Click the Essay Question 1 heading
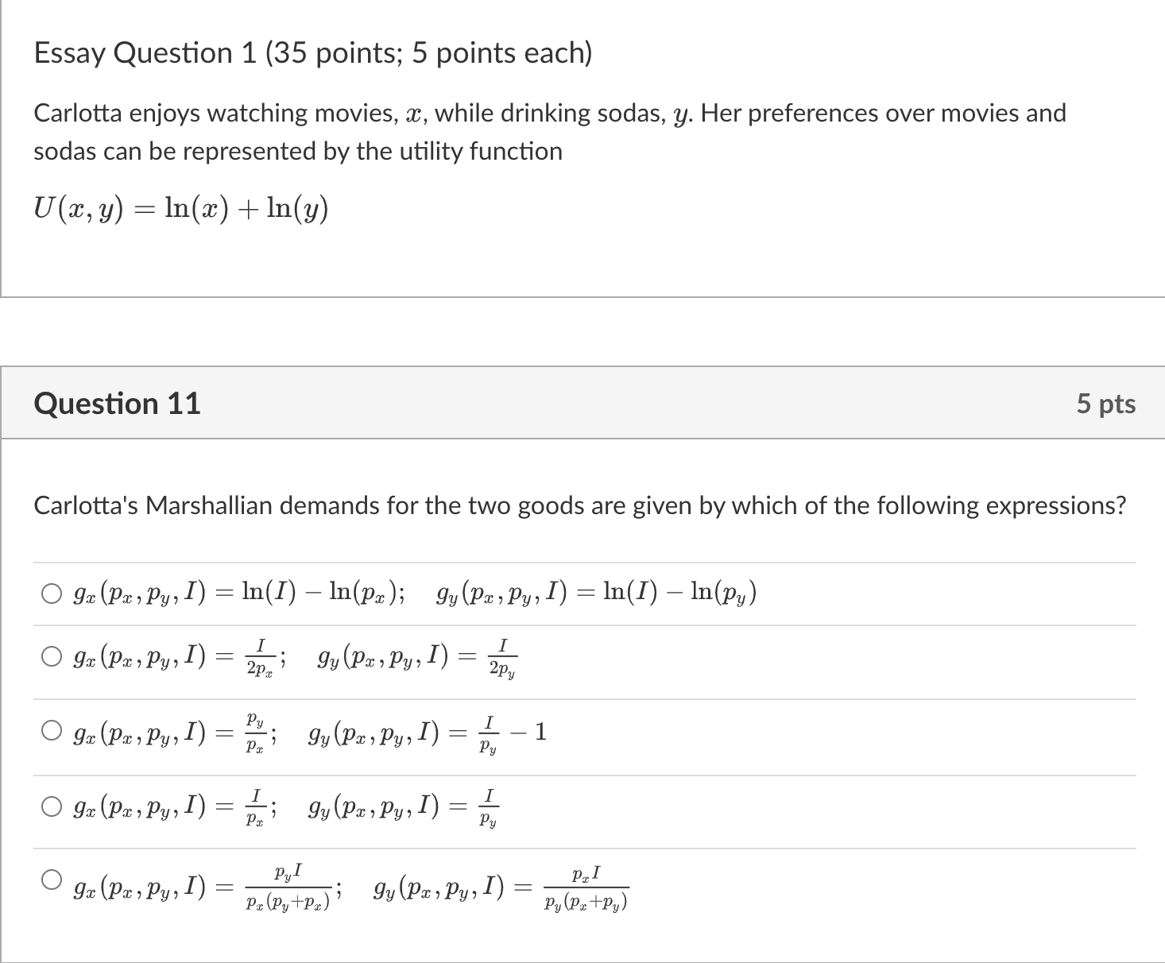This screenshot has width=1165, height=963. (x=313, y=52)
